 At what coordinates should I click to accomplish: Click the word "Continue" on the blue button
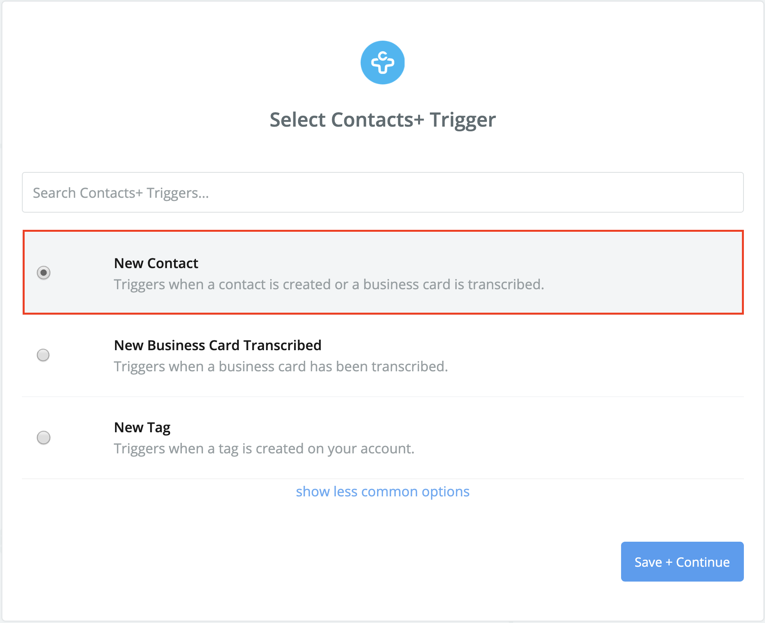(703, 562)
